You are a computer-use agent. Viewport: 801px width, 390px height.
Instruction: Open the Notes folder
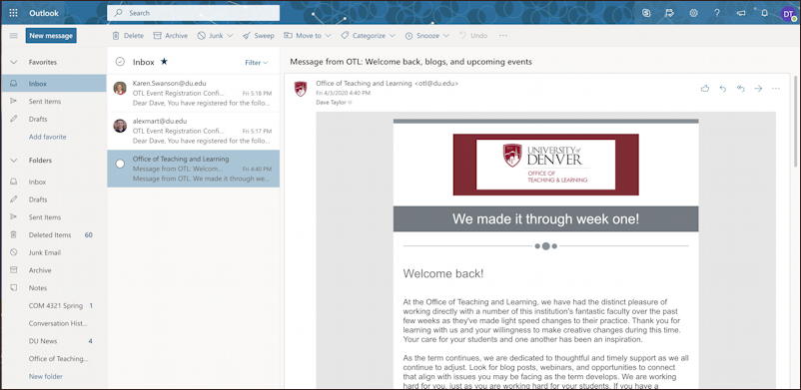[53, 288]
